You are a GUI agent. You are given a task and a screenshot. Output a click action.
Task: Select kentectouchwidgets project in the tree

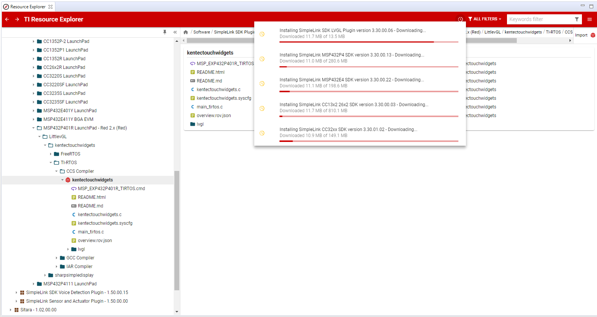click(92, 180)
